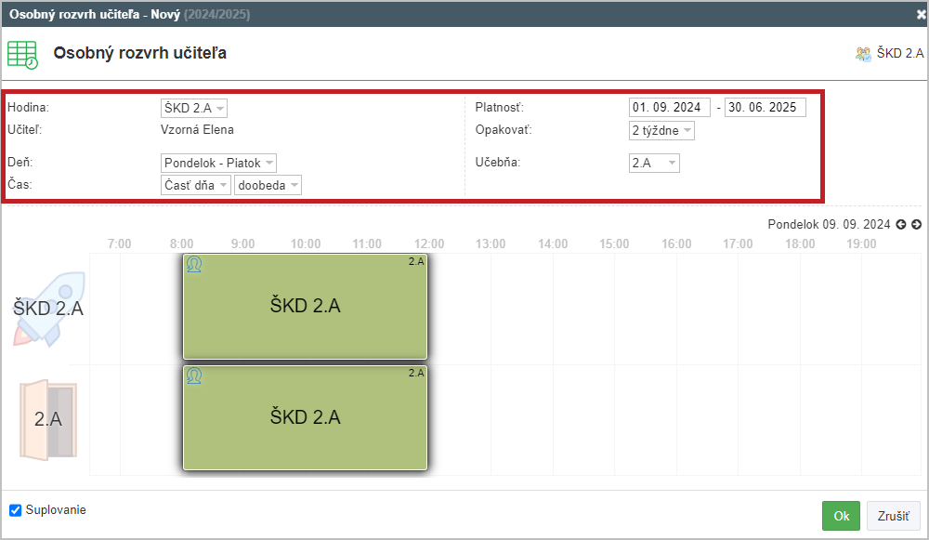Viewport: 929px width, 540px height.
Task: Click the end date field 30. 06. 2025
Action: tap(765, 107)
